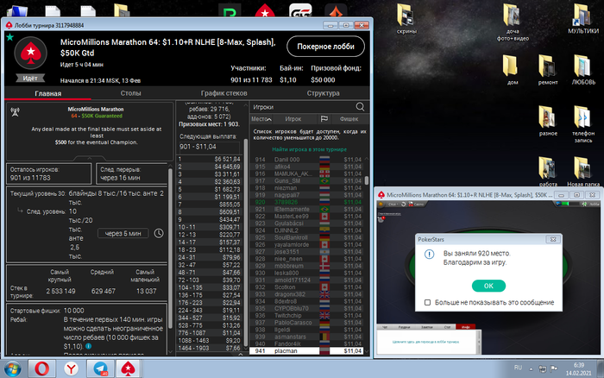
Task: Click the 'RU' language indicator in the taskbar
Action: 518,368
